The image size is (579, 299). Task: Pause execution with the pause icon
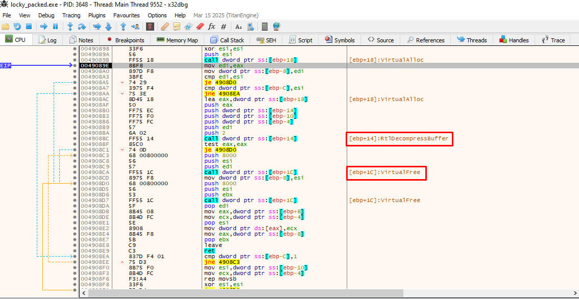coord(55,27)
